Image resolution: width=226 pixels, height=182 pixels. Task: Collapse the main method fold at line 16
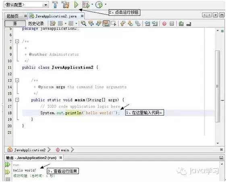click(x=17, y=100)
